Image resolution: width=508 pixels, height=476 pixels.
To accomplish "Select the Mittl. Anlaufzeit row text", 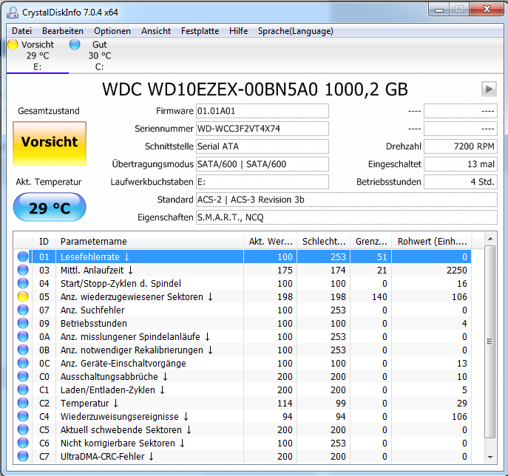I will point(97,270).
